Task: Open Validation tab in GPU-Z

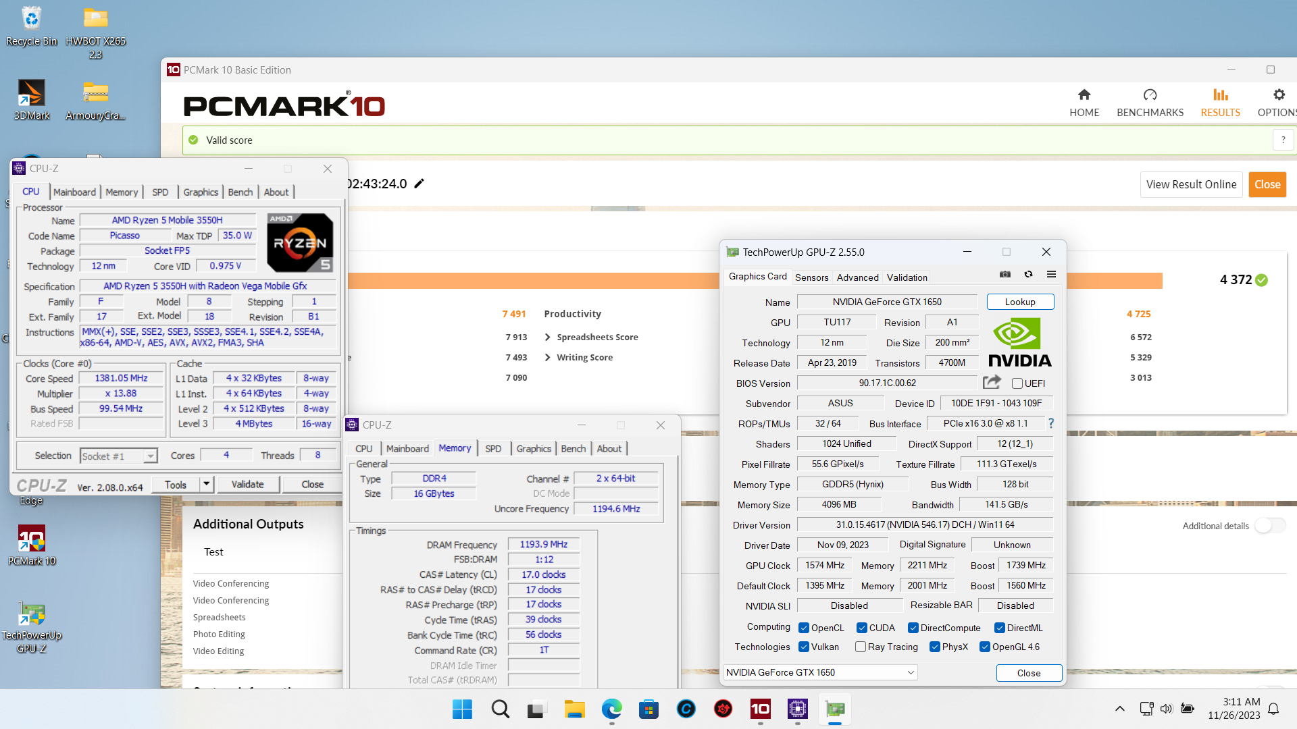Action: (x=907, y=277)
